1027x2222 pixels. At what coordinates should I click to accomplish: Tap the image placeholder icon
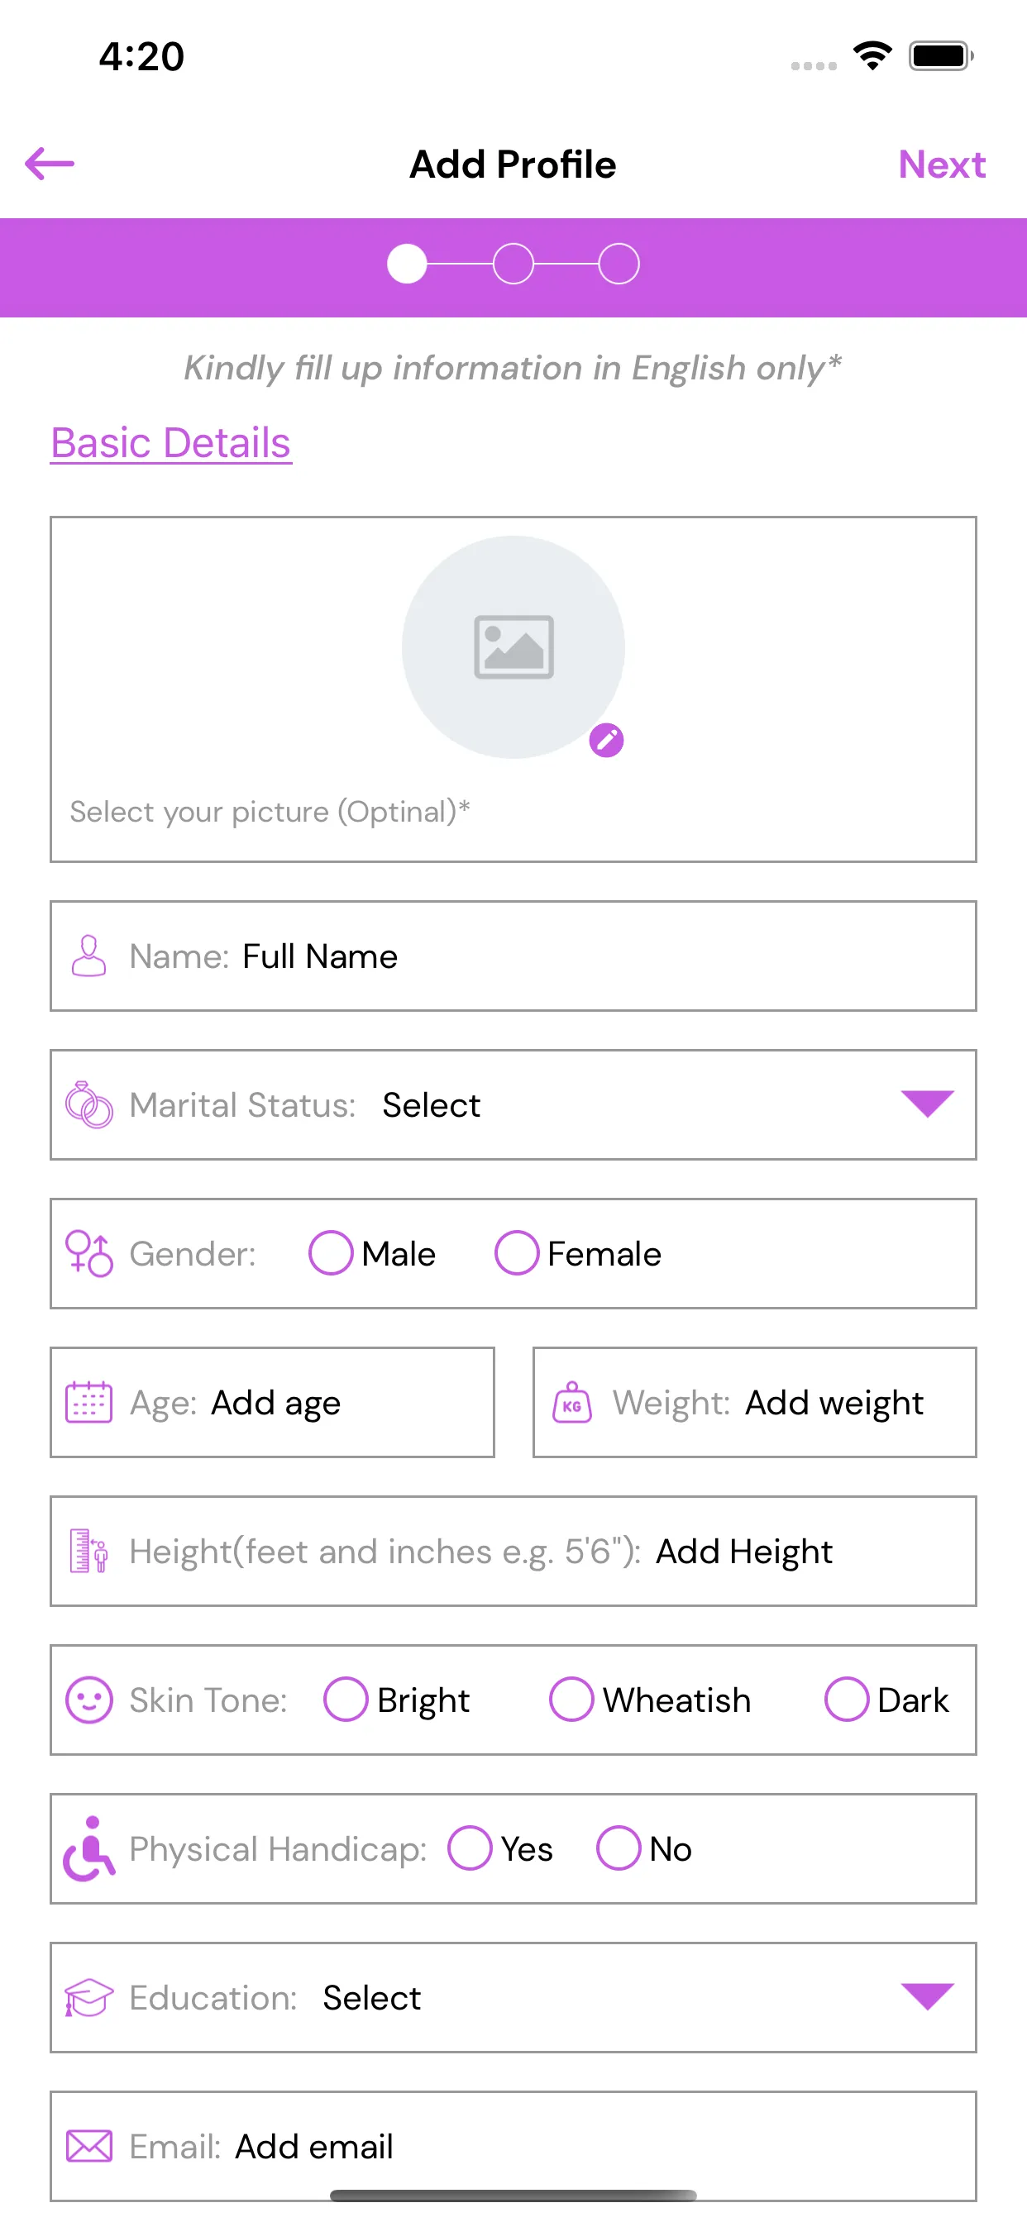coord(513,647)
